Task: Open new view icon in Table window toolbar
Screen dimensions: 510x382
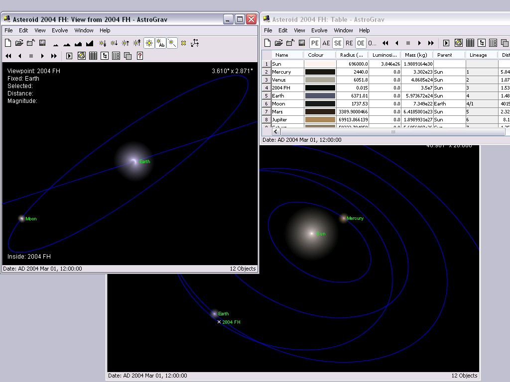Action: point(458,43)
